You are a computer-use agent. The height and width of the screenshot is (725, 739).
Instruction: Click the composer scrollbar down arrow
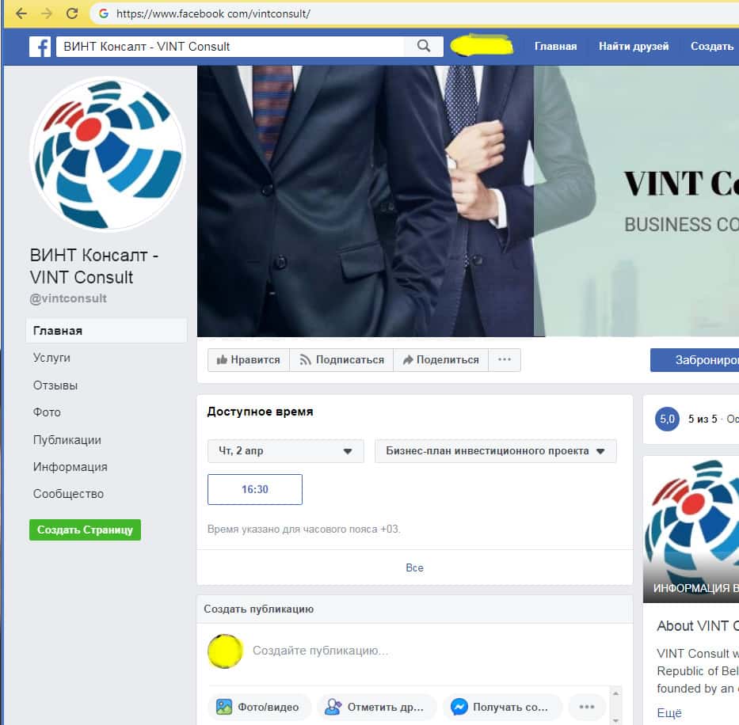tap(615, 721)
